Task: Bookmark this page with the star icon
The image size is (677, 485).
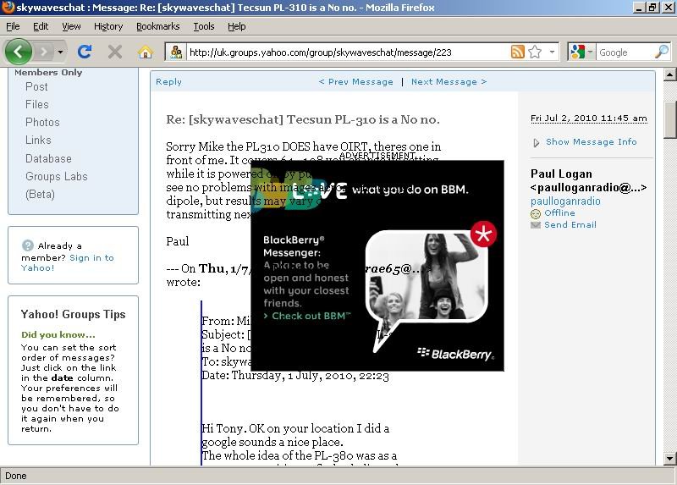Action: click(535, 52)
